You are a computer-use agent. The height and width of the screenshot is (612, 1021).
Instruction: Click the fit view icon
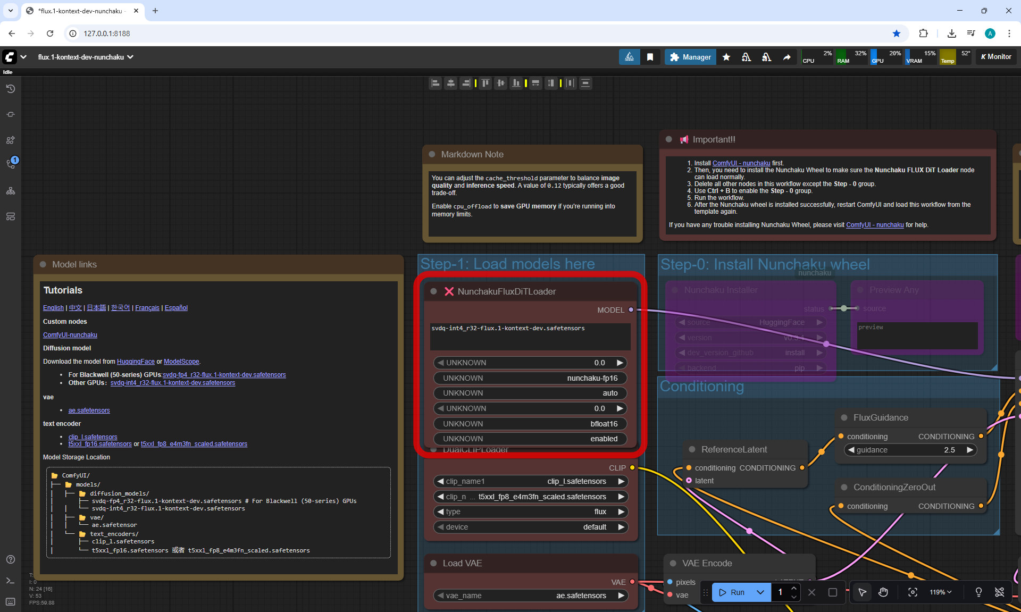coord(913,592)
